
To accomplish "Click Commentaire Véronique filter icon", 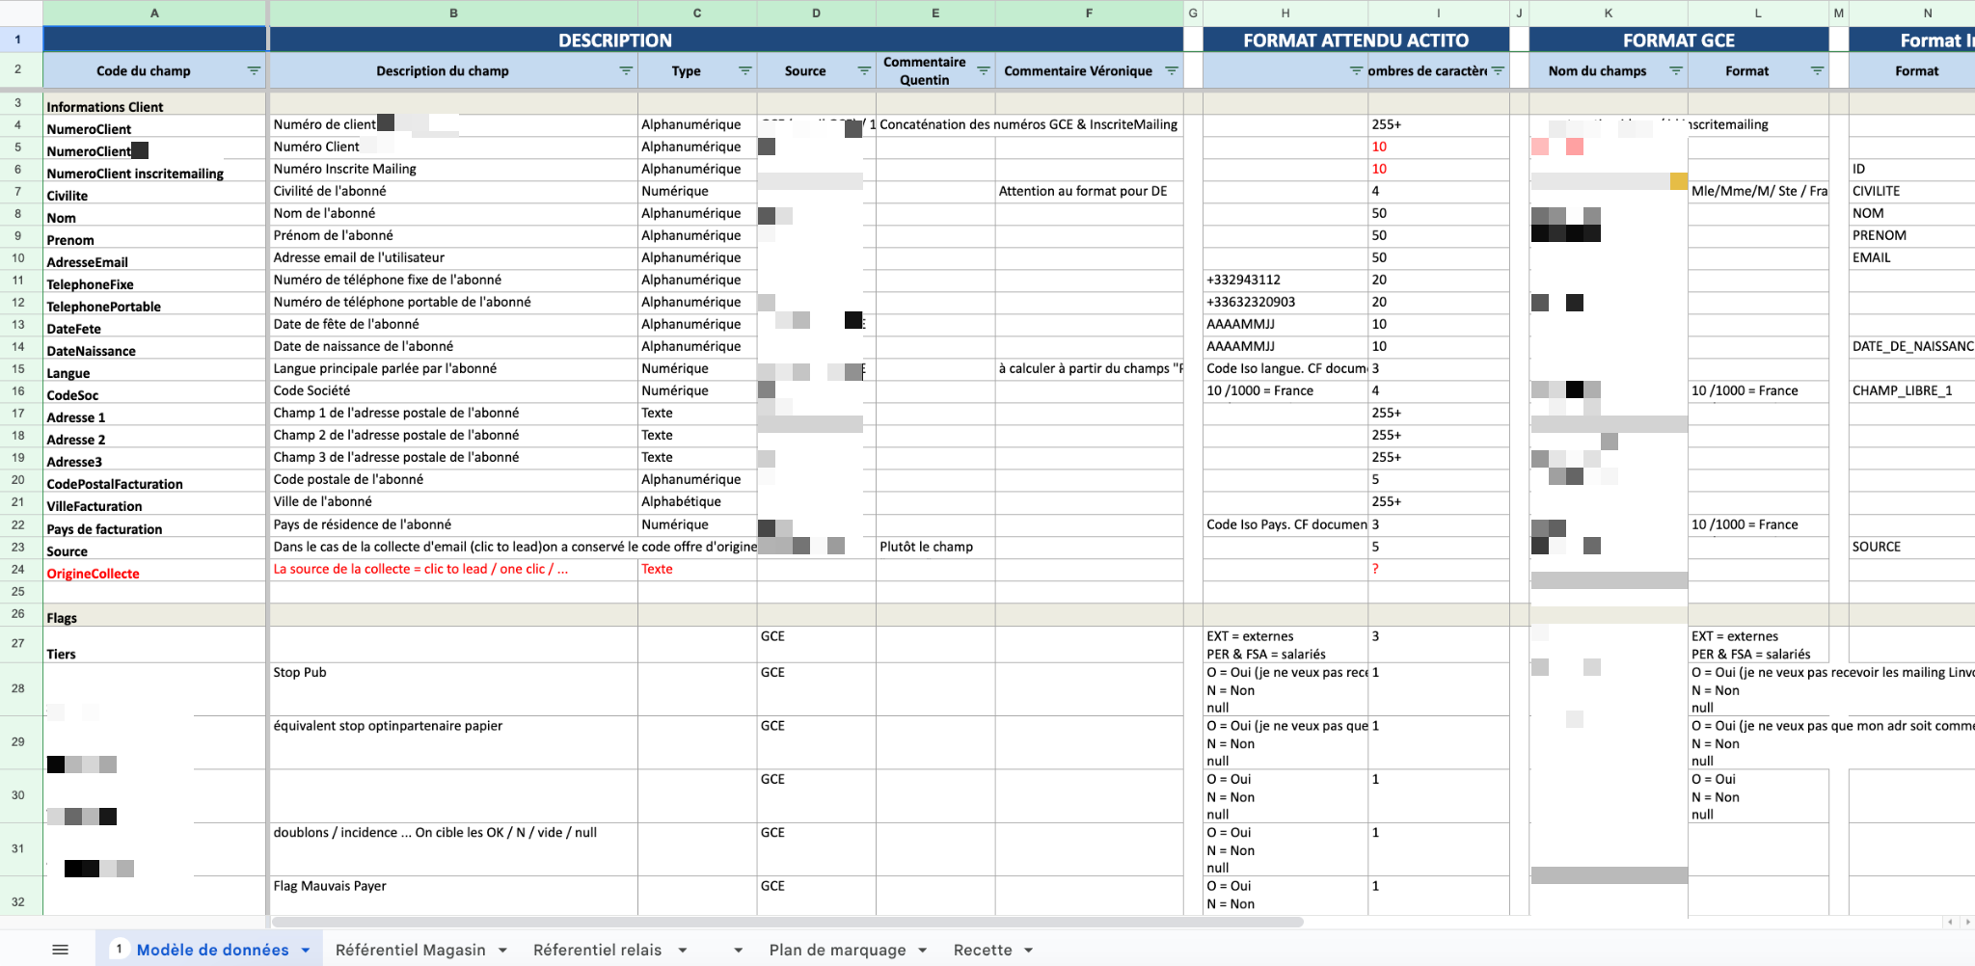I will [x=1171, y=71].
